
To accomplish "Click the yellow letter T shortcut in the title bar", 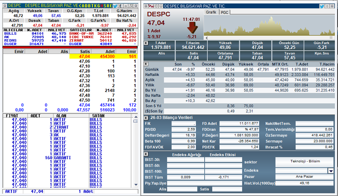I will [92, 6].
